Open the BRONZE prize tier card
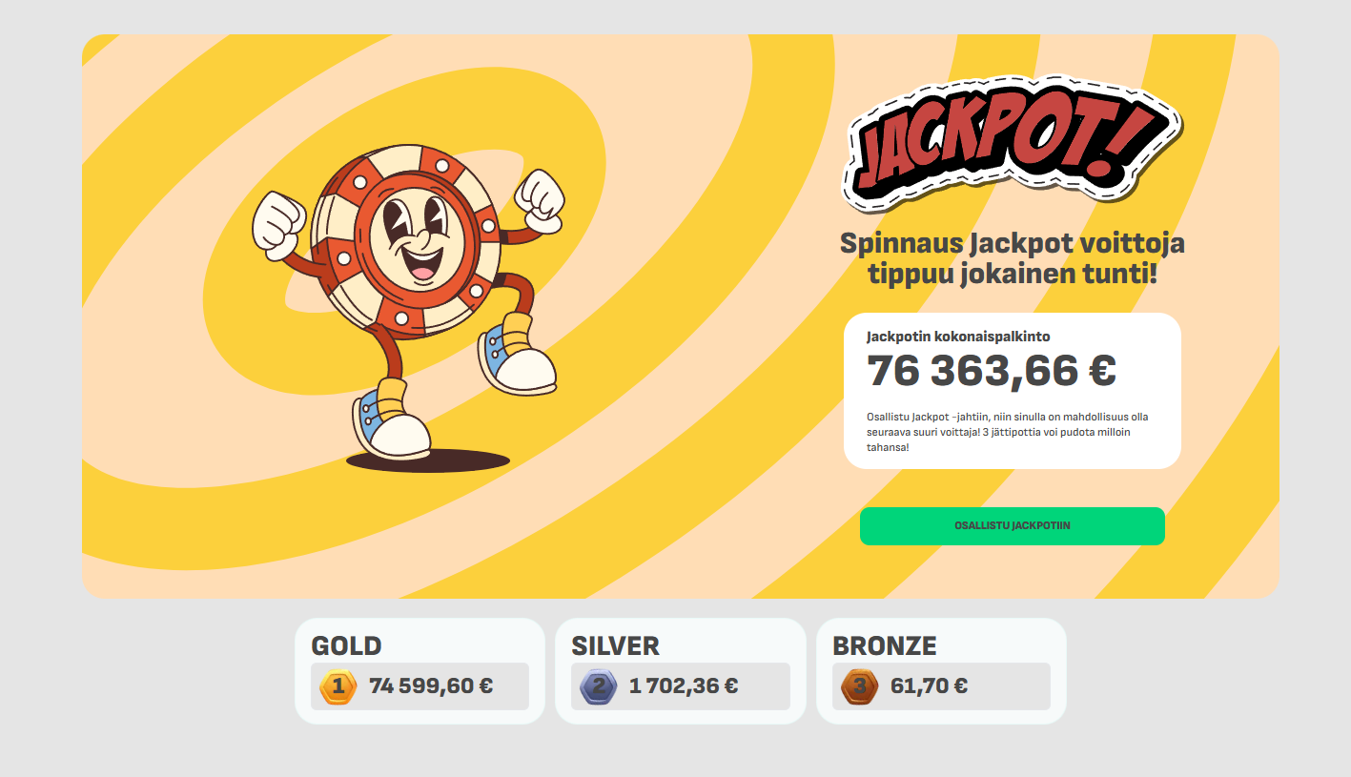This screenshot has width=1351, height=777. pos(941,670)
